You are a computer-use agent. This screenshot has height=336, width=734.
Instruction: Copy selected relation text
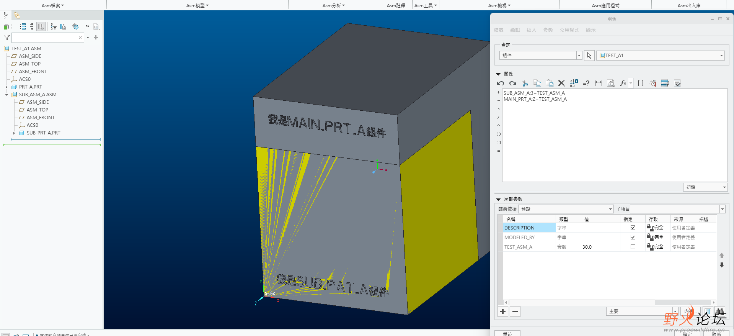tap(537, 83)
